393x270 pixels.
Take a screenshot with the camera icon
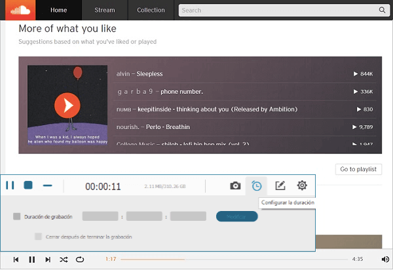coord(235,185)
